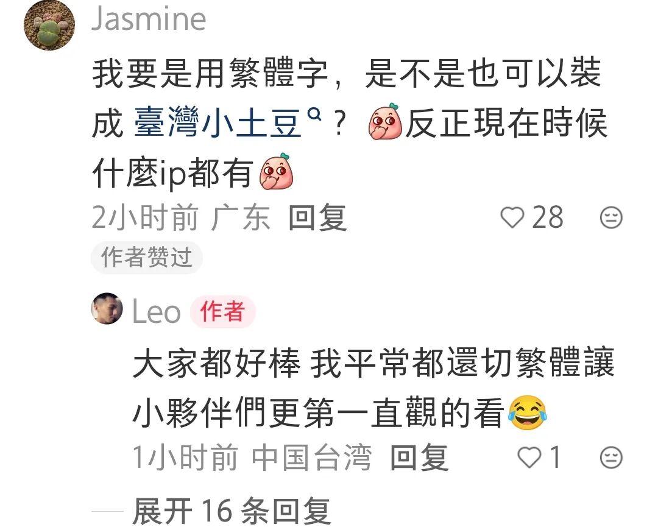Open Jasmine's profile avatar

point(49,26)
